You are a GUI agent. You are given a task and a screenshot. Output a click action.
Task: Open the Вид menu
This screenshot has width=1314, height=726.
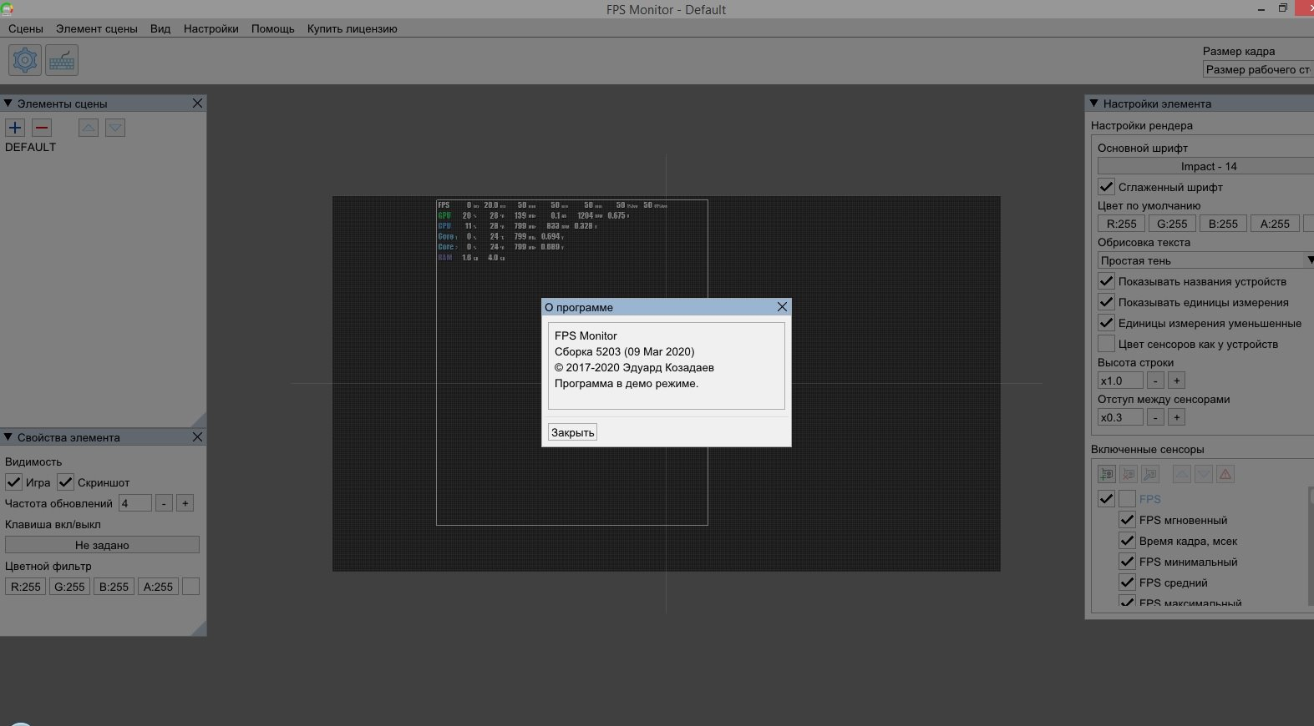(x=160, y=28)
